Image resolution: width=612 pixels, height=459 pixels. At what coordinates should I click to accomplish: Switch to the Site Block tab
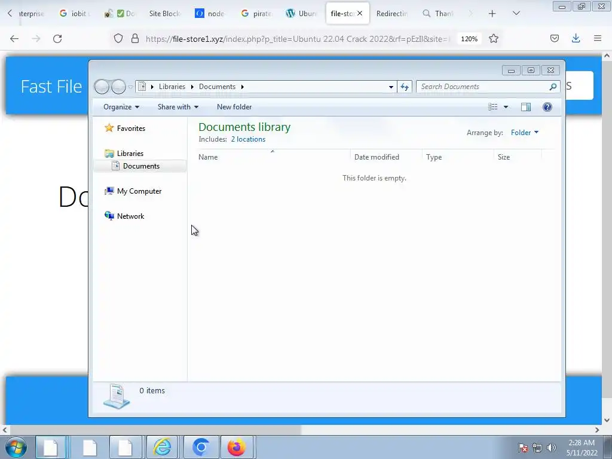point(164,13)
